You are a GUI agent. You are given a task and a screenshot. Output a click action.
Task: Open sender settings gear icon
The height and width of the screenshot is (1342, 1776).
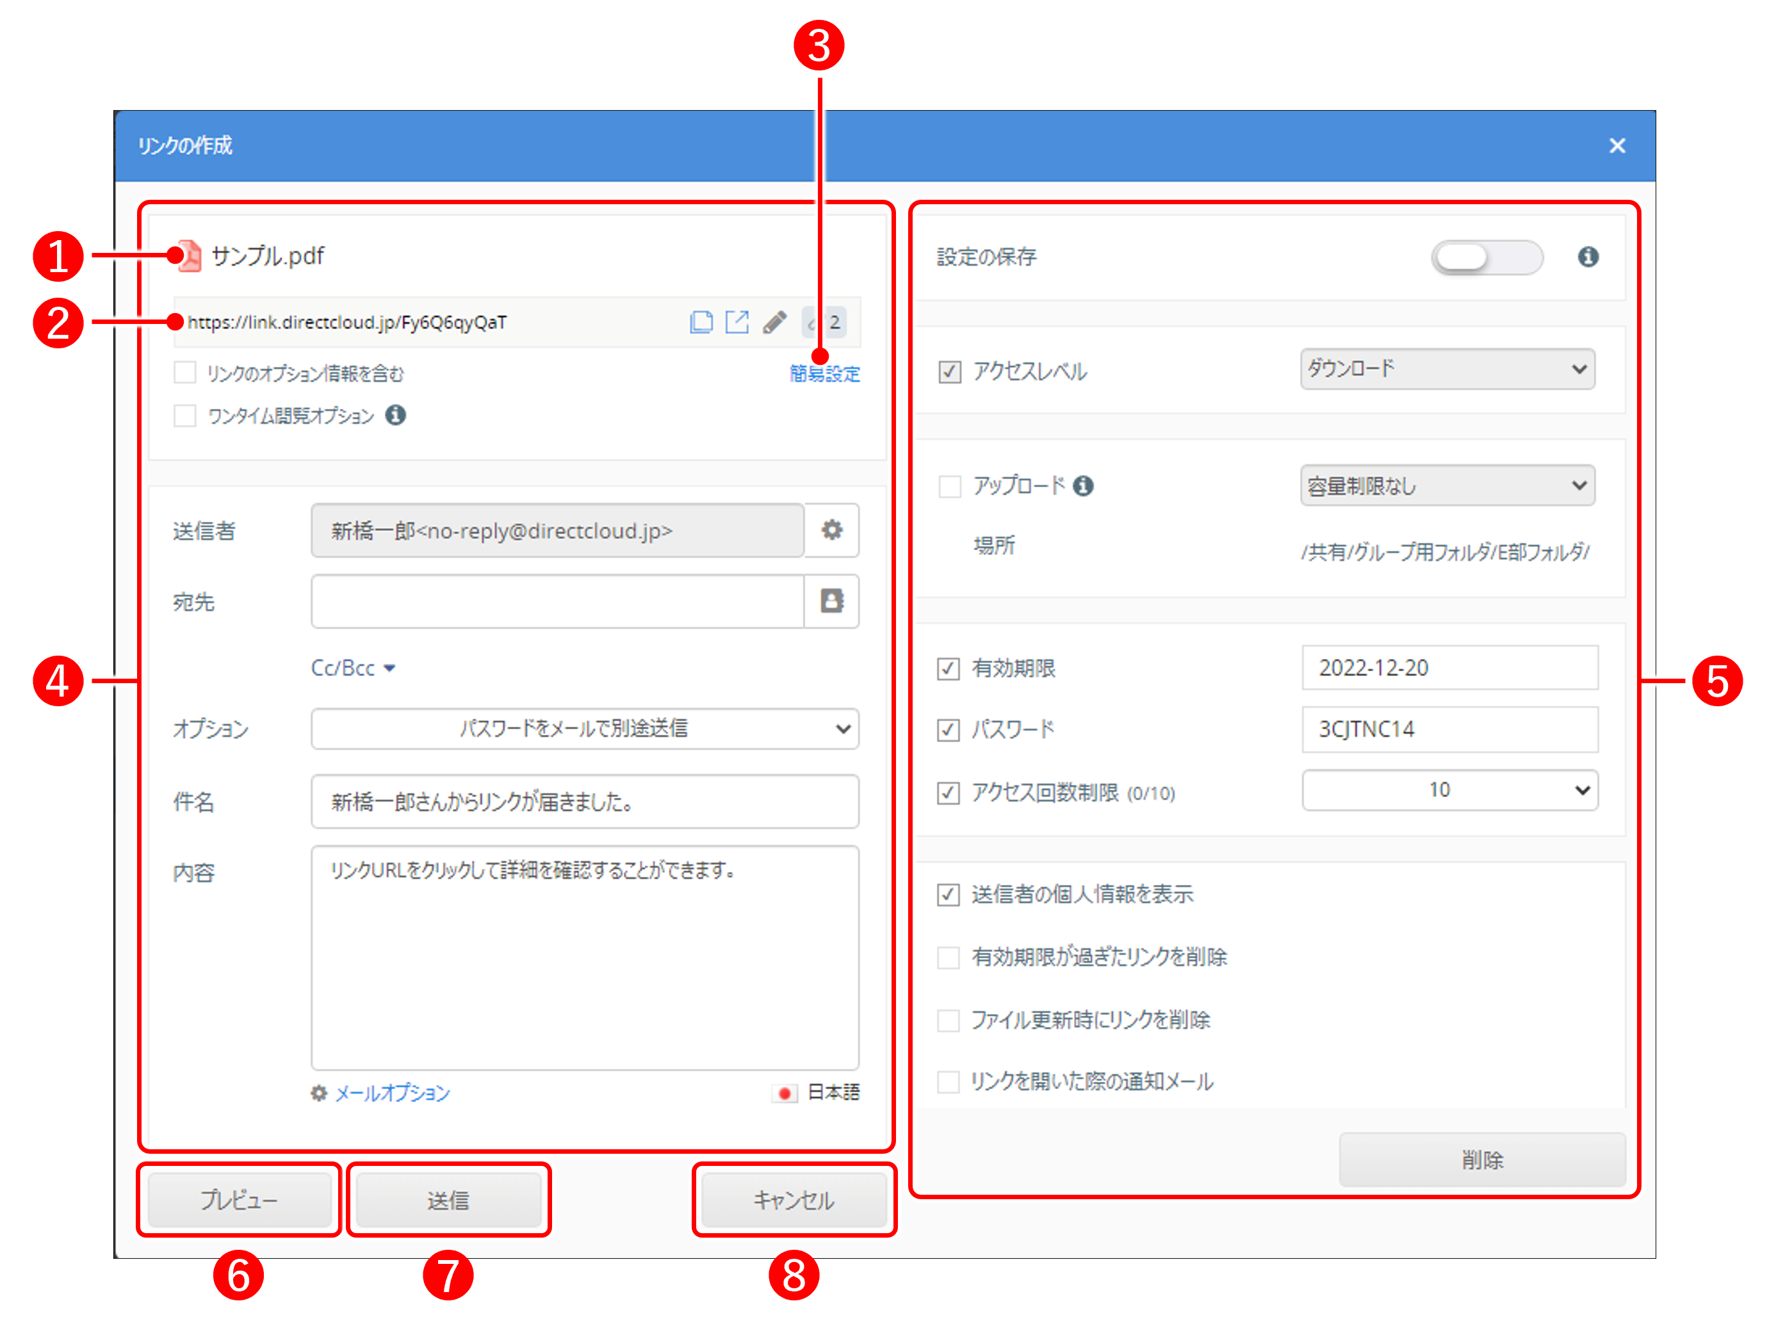pos(832,531)
